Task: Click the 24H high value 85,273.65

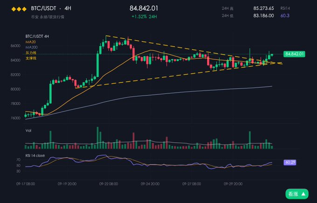Action: point(264,8)
